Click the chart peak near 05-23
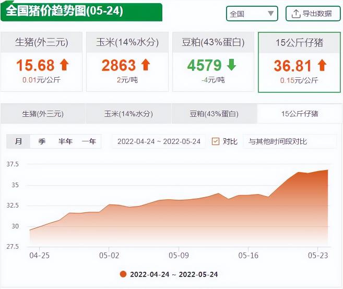Viewport: 343px width, 289px height. tap(327, 170)
